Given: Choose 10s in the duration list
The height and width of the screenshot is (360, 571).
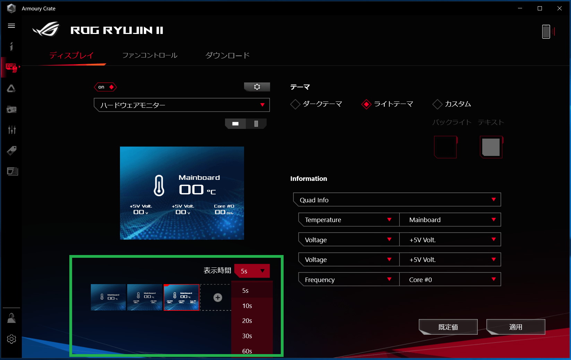Looking at the screenshot, I should pyautogui.click(x=252, y=306).
